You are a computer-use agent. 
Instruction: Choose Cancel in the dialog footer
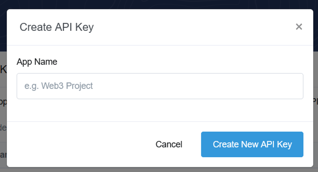tap(169, 144)
